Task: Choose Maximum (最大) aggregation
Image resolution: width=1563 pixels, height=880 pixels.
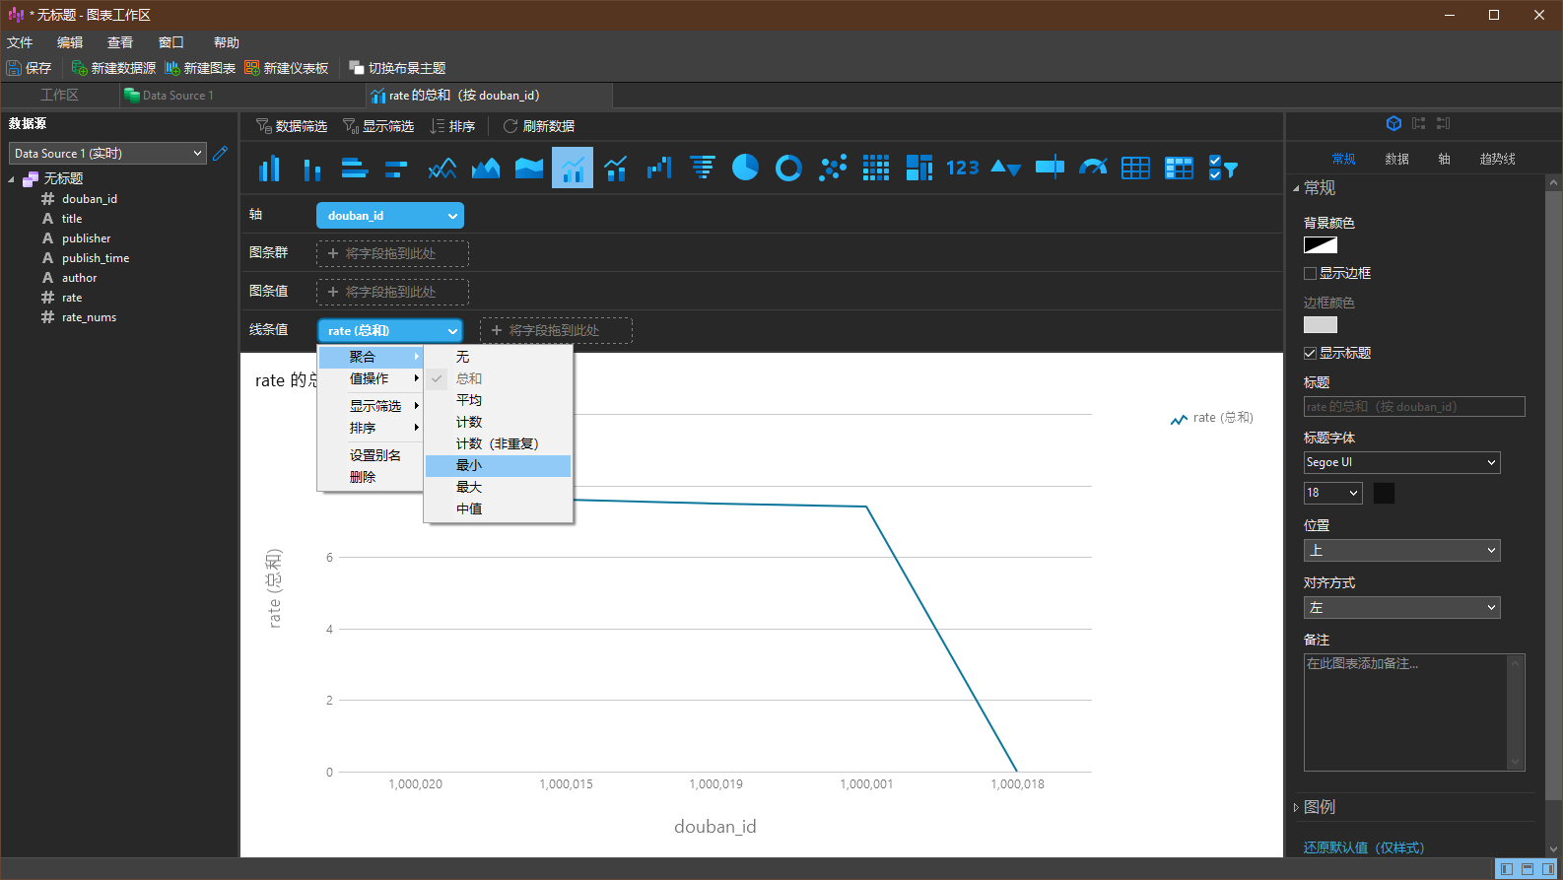Action: (498, 487)
